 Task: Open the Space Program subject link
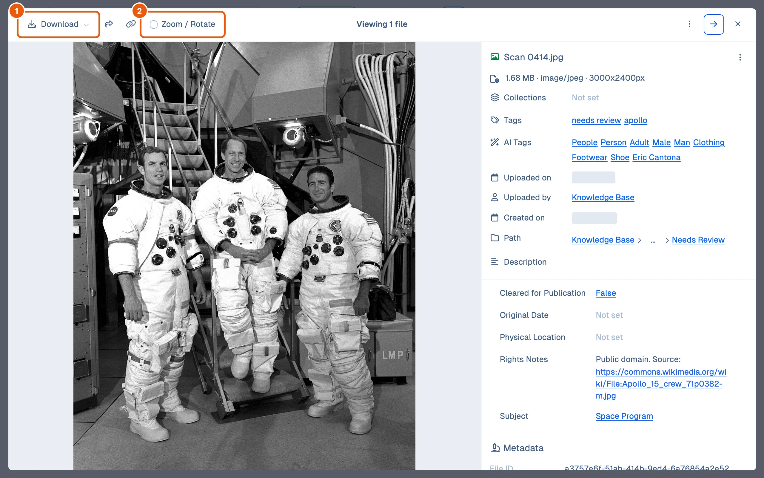(x=624, y=416)
